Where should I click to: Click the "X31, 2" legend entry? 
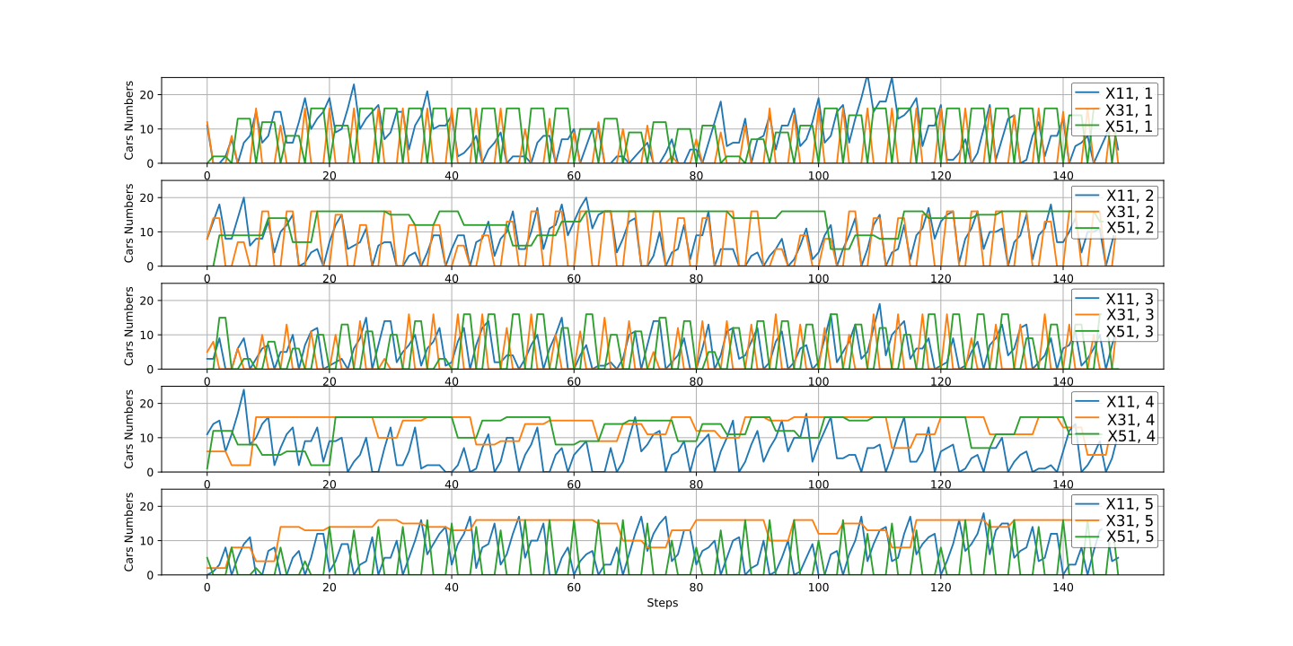1129,213
